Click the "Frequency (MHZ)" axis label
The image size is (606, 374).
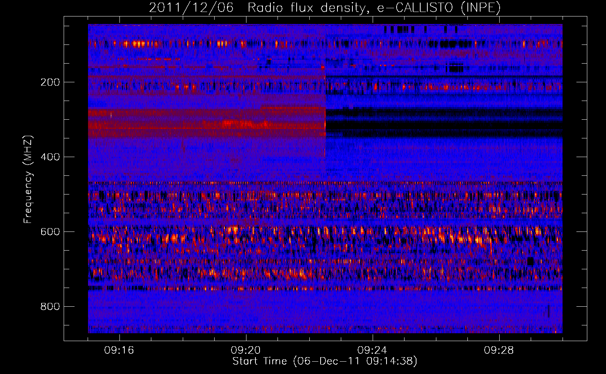(28, 180)
